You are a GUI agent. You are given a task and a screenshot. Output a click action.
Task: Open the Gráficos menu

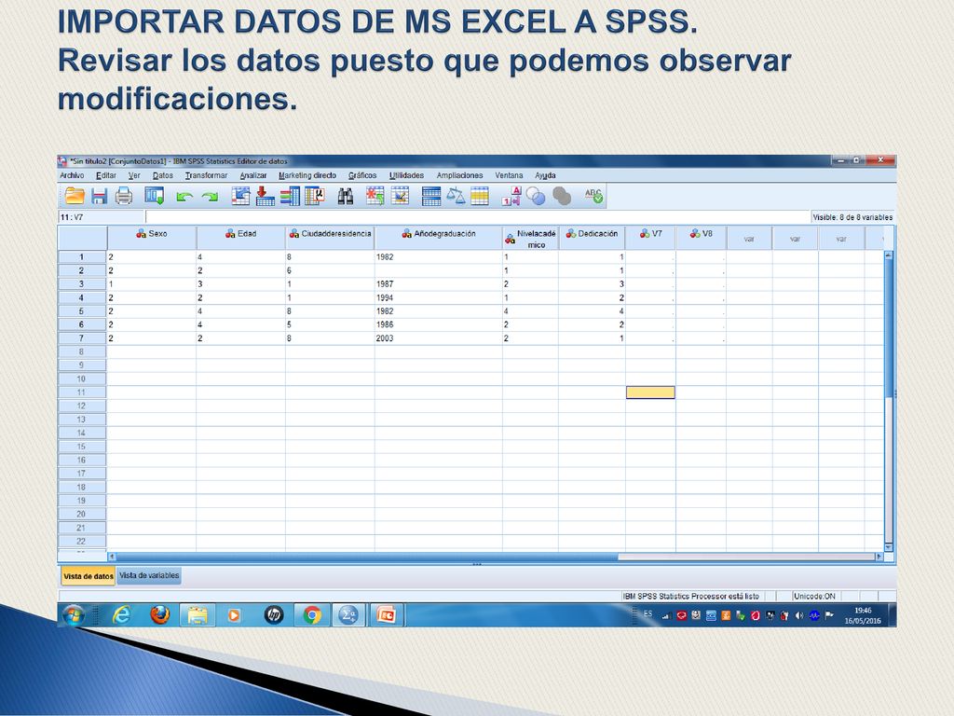coord(362,175)
